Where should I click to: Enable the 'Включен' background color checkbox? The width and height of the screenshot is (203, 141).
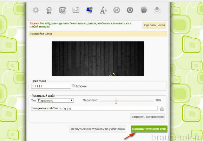point(73,86)
